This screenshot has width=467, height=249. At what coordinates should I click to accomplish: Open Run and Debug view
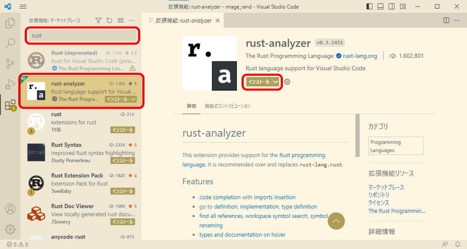pos(10,84)
